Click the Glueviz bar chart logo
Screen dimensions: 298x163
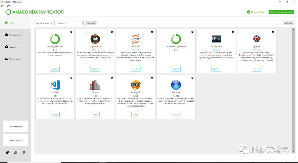(x=95, y=85)
